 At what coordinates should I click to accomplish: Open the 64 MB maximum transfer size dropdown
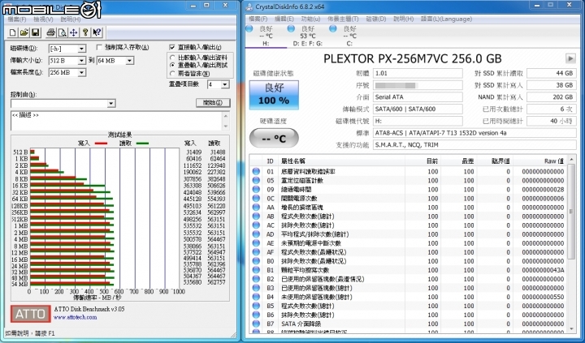point(129,61)
